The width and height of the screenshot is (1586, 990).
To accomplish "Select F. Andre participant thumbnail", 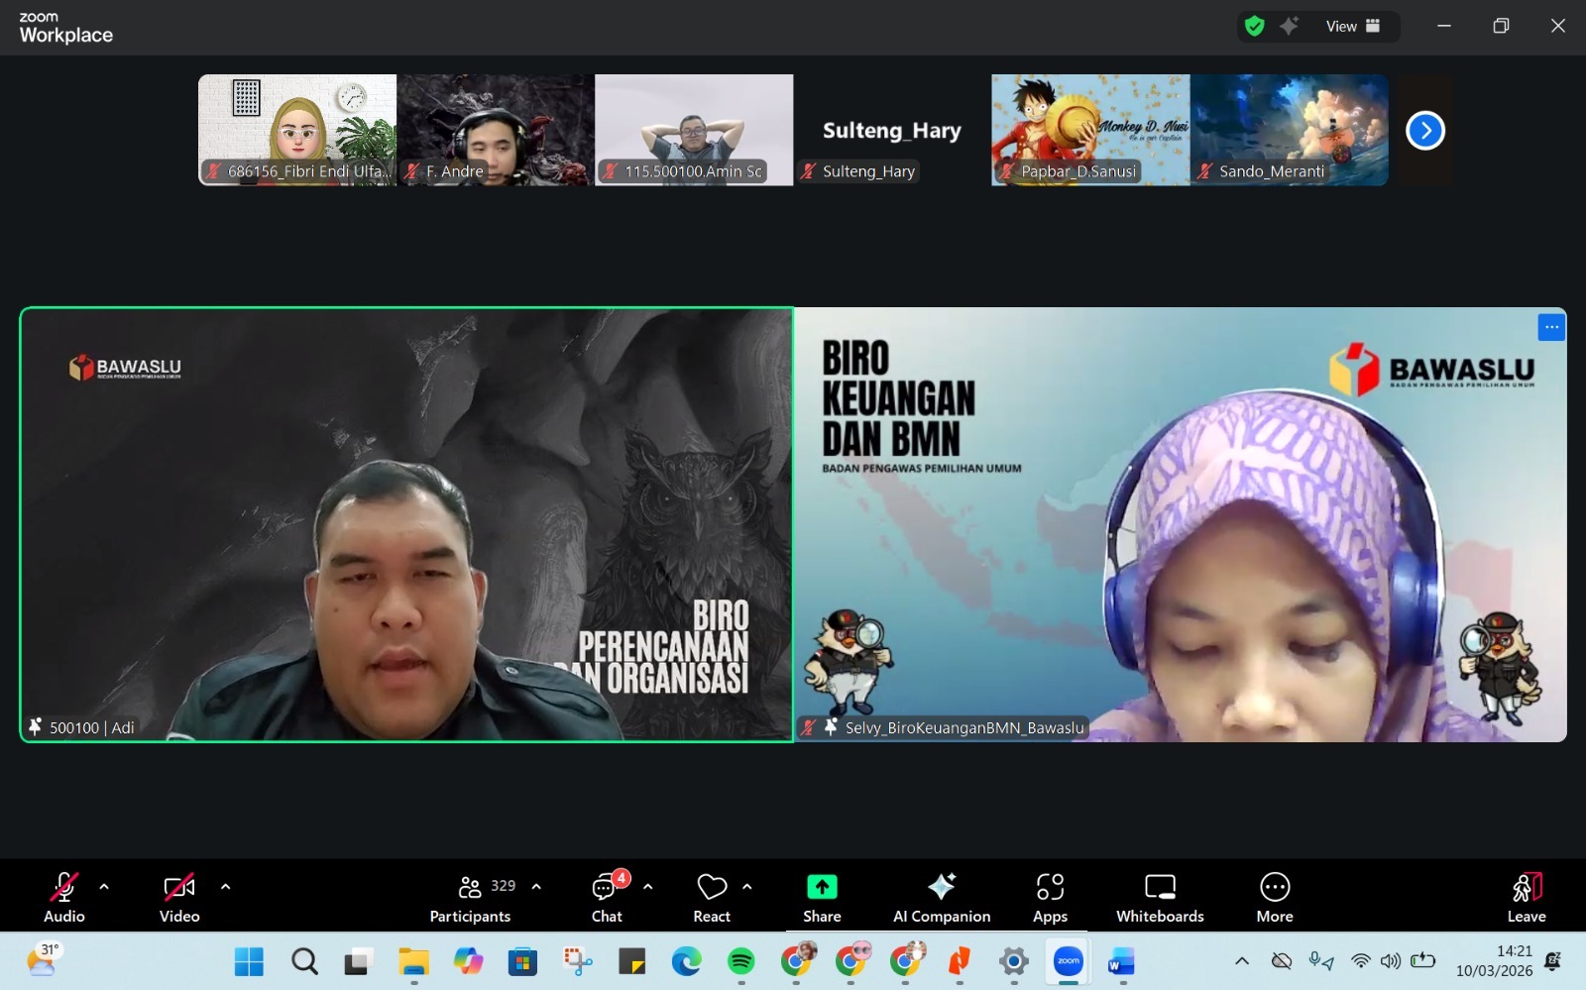I will pyautogui.click(x=496, y=130).
